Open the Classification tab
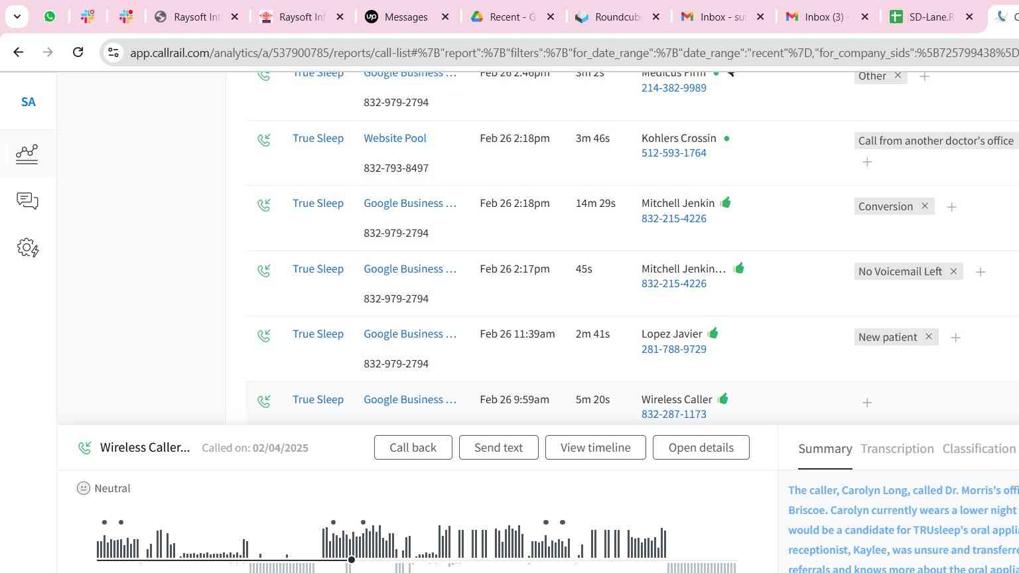 coord(979,449)
